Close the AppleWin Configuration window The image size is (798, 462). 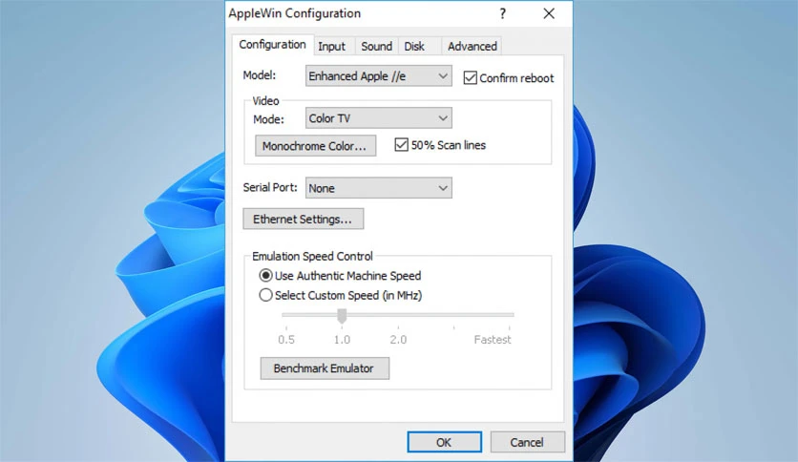549,13
